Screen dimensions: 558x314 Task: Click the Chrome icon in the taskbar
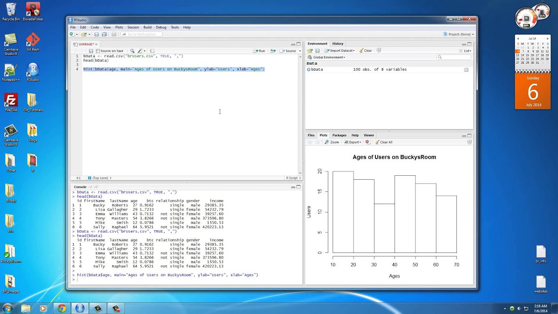point(61,308)
